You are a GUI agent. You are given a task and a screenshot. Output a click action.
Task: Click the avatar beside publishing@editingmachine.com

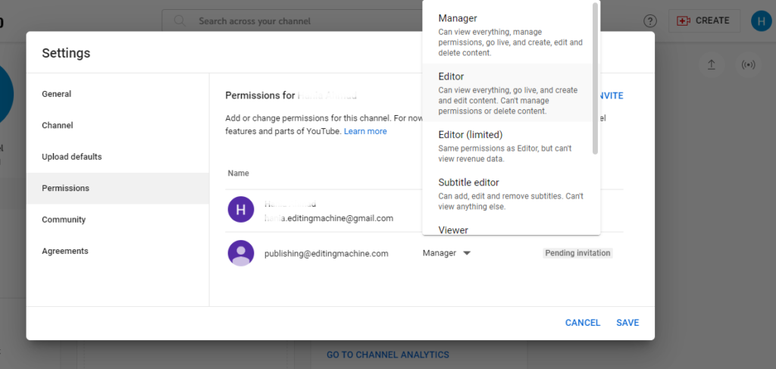[x=241, y=253]
